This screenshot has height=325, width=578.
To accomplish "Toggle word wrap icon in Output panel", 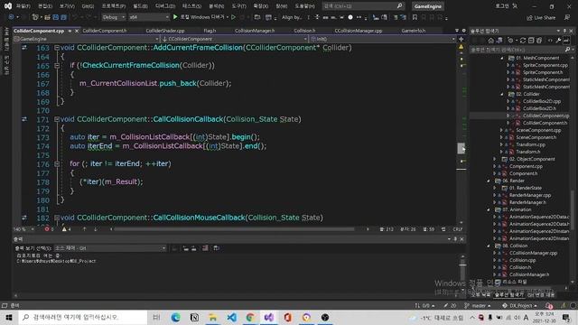I will coord(217,248).
